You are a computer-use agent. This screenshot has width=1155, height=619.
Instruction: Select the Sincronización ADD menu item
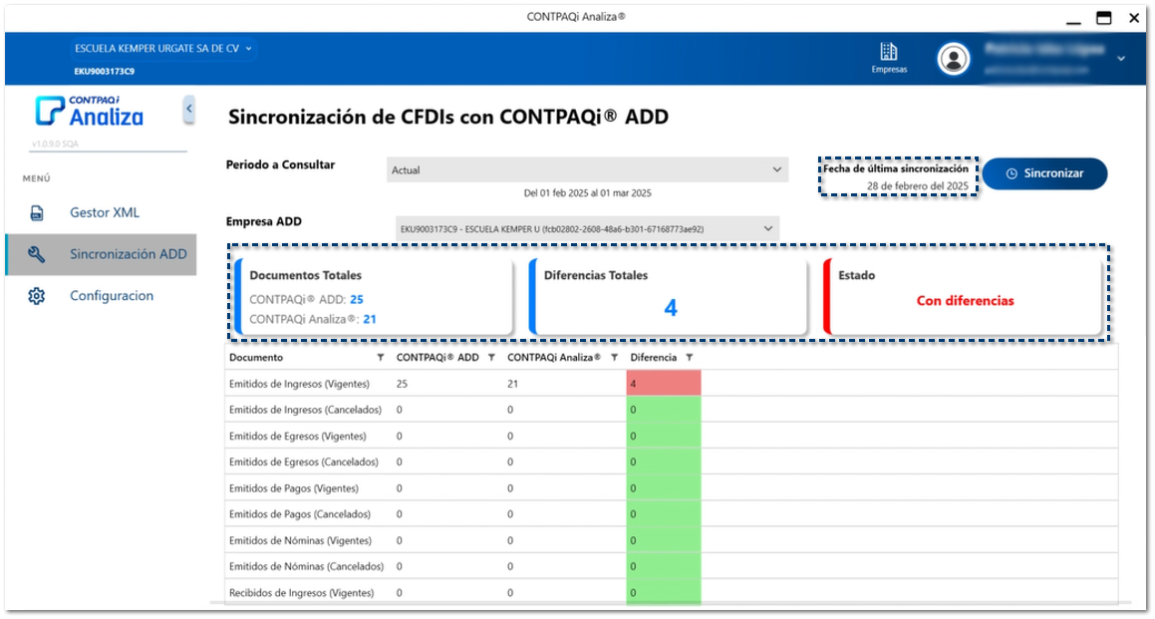101,254
